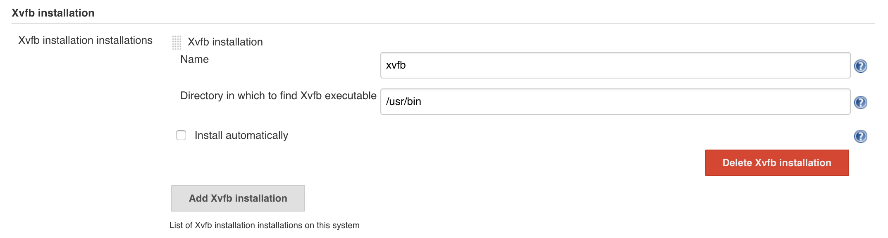
Task: Grab the Xvfb installation drag handle
Action: [x=177, y=42]
